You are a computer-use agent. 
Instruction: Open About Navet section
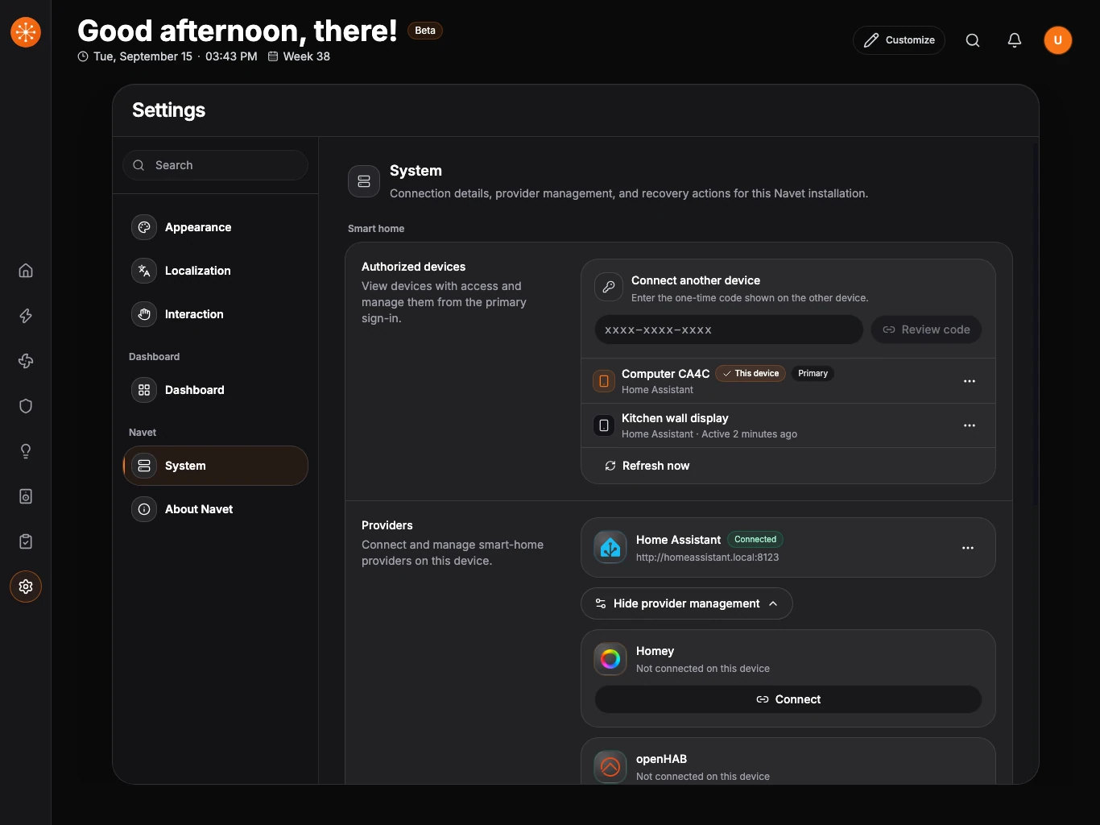click(216, 509)
